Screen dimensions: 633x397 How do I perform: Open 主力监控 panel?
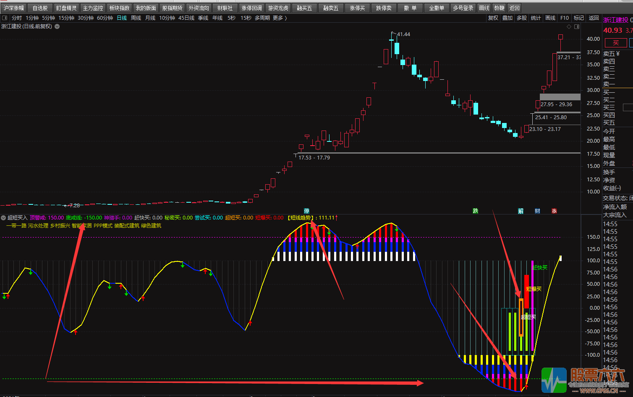pos(93,8)
